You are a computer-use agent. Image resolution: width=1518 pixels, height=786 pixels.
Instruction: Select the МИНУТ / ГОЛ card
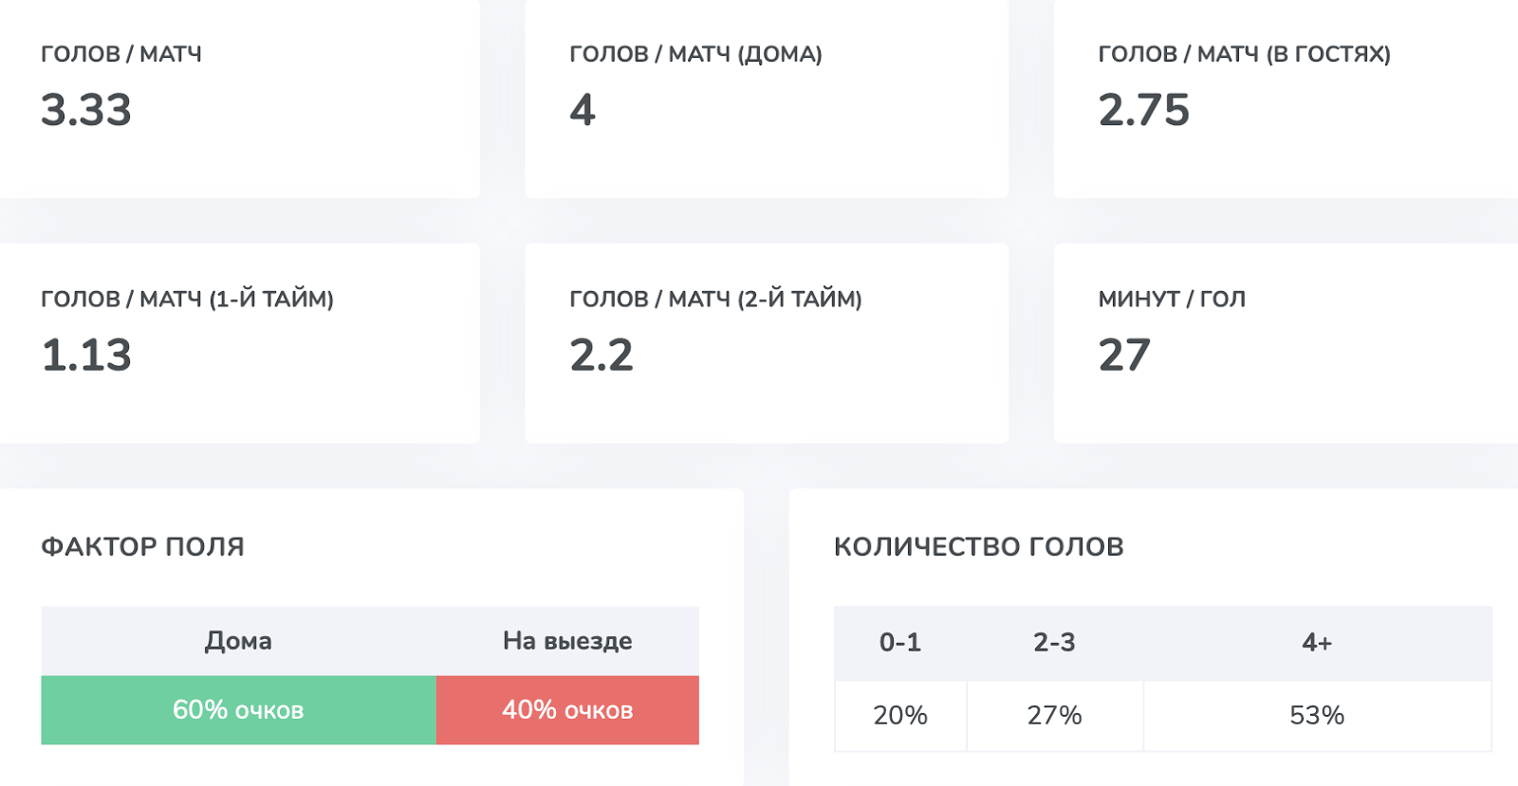pos(1286,343)
